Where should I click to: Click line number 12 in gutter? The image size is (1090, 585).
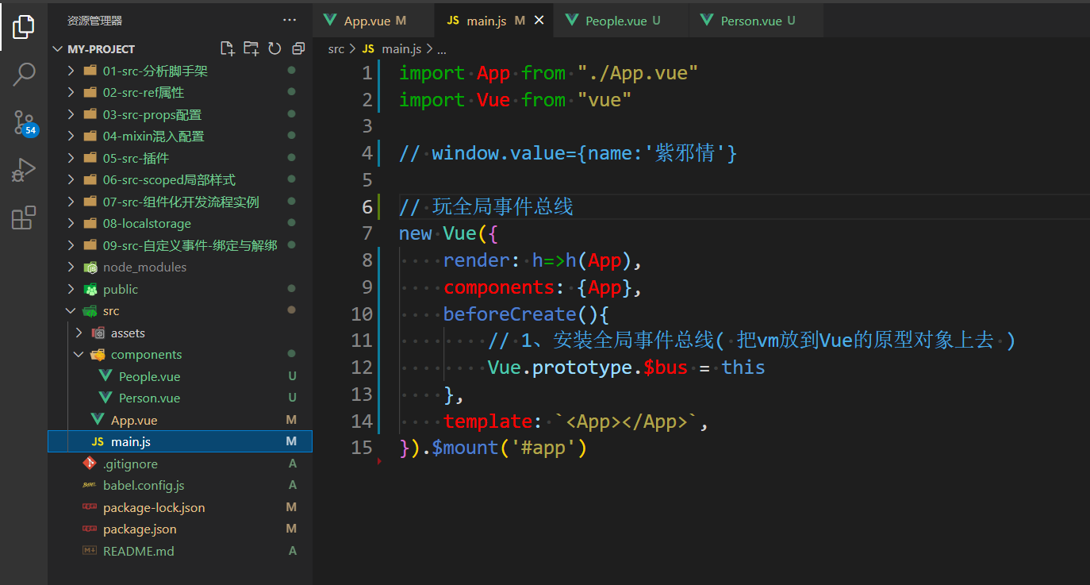pyautogui.click(x=362, y=368)
